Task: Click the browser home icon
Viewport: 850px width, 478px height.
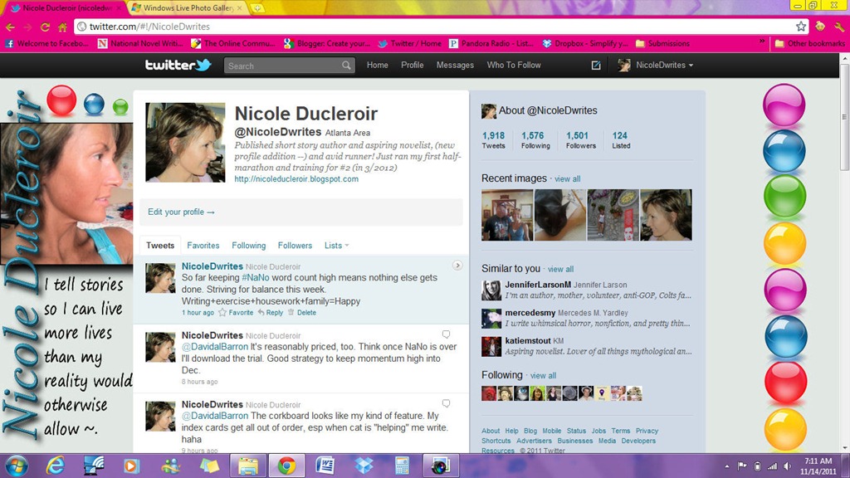Action: coord(63,27)
